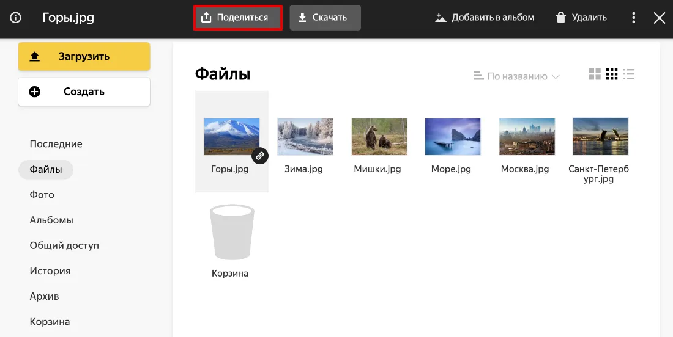Open the Последние section
Image resolution: width=673 pixels, height=337 pixels.
click(56, 144)
